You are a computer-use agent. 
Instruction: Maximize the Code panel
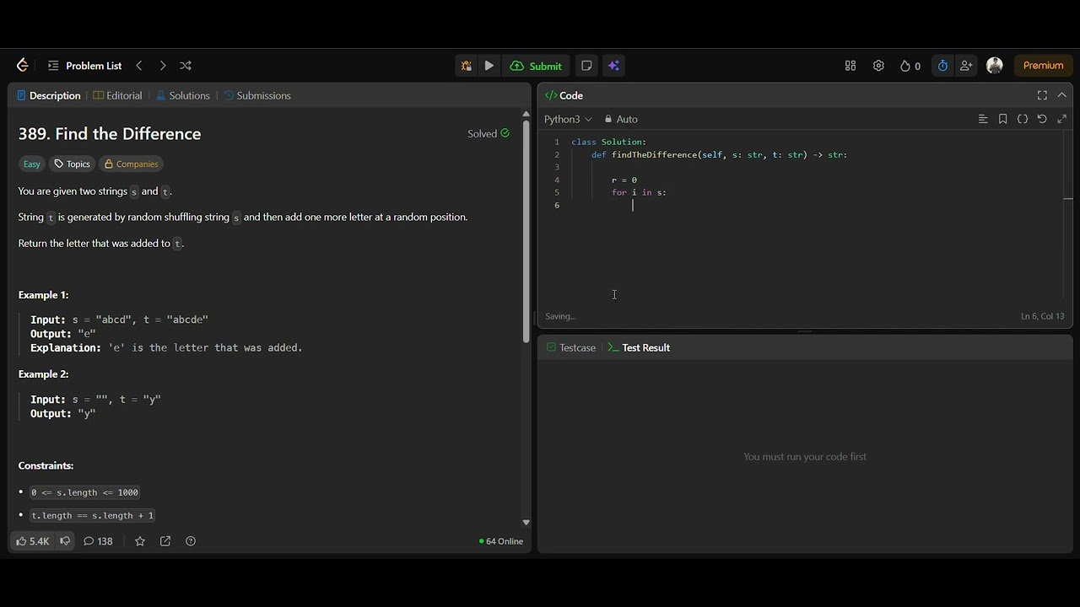click(1042, 96)
